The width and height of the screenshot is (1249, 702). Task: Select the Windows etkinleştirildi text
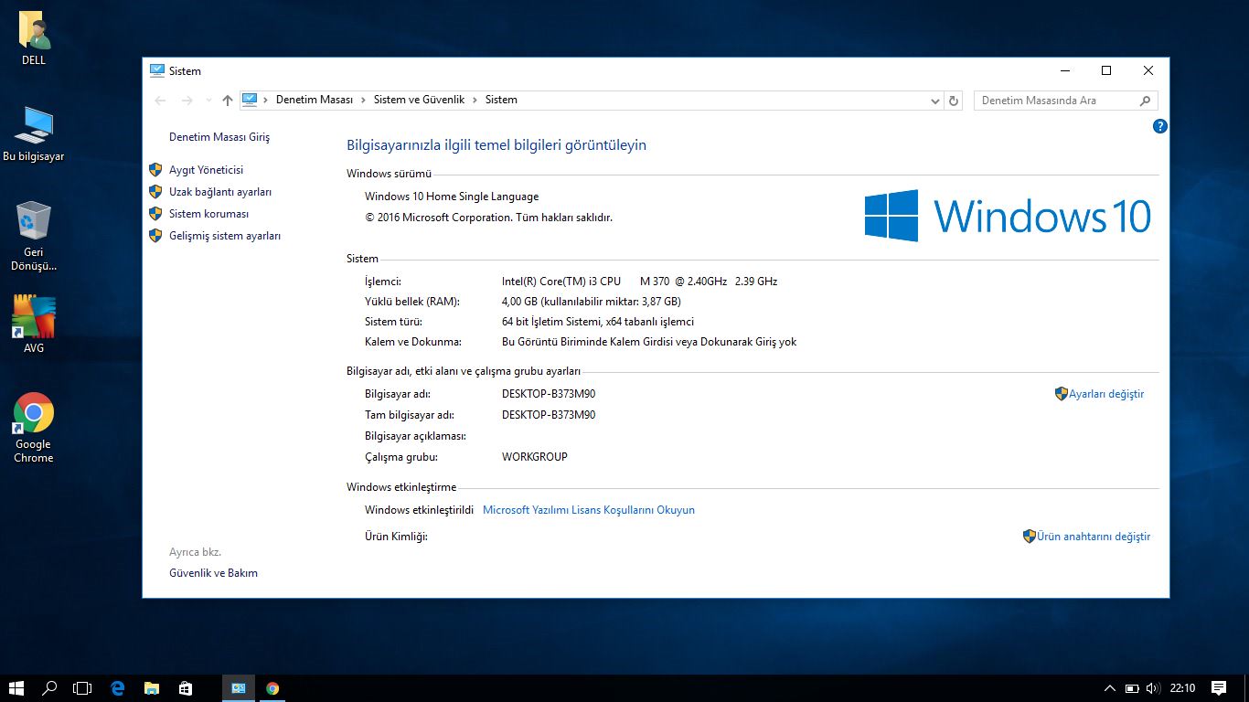419,510
